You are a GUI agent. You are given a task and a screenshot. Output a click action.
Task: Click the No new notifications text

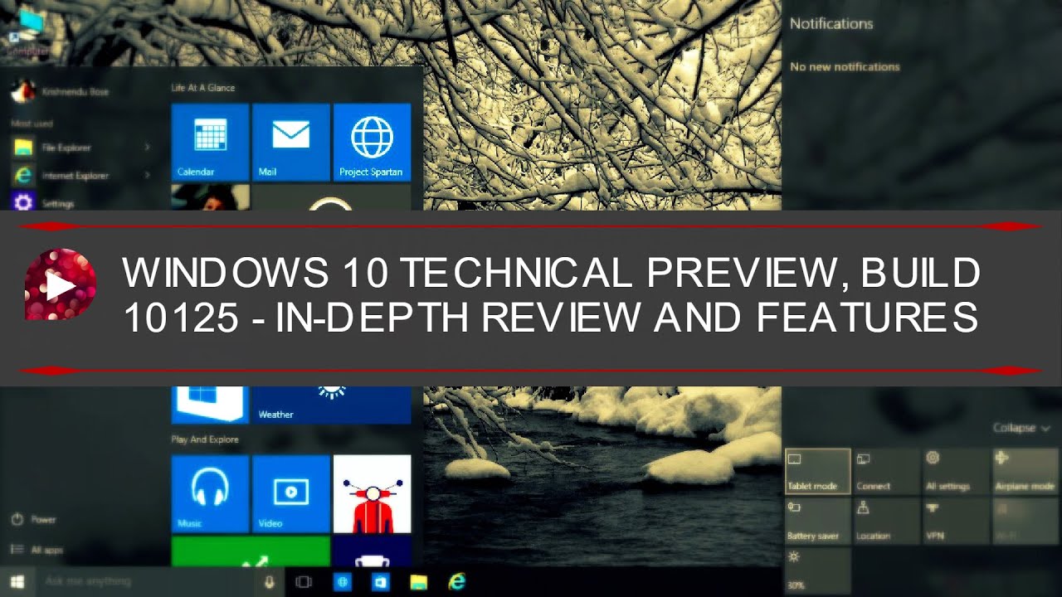(x=845, y=66)
